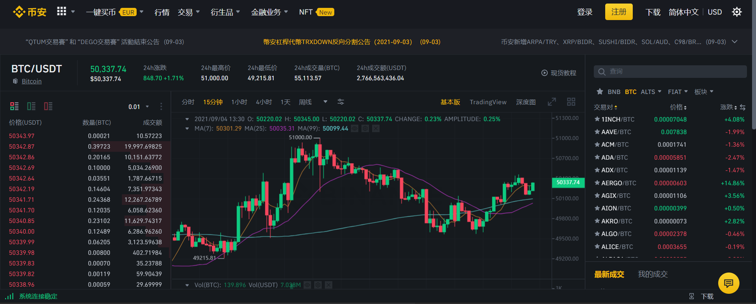Remove Vol indicator with X icon
Viewport: 756px width, 304px height.
pos(329,285)
